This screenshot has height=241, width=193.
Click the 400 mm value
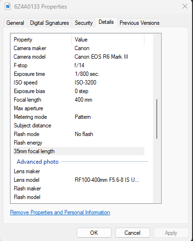(83, 100)
